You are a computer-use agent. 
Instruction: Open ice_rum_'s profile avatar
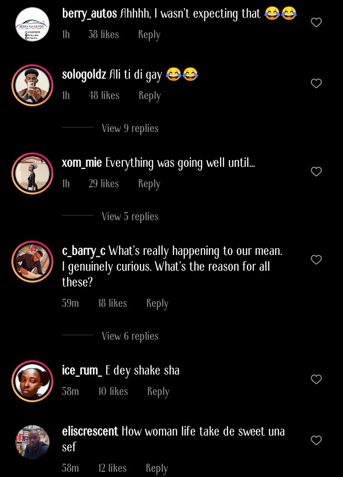click(32, 381)
